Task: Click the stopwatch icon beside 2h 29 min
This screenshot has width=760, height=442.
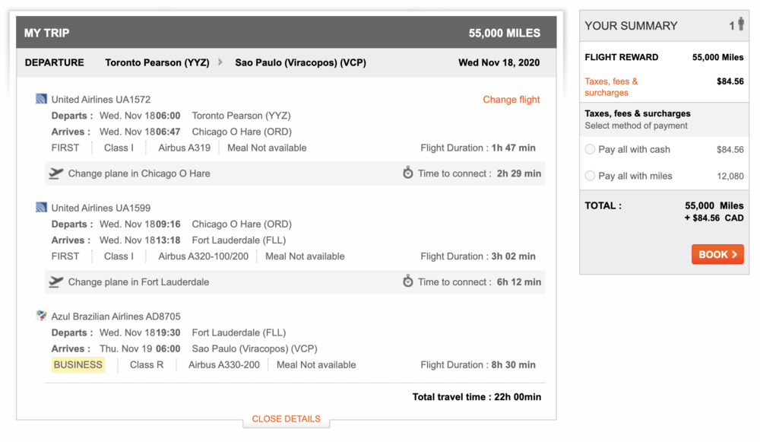Action: pos(408,173)
